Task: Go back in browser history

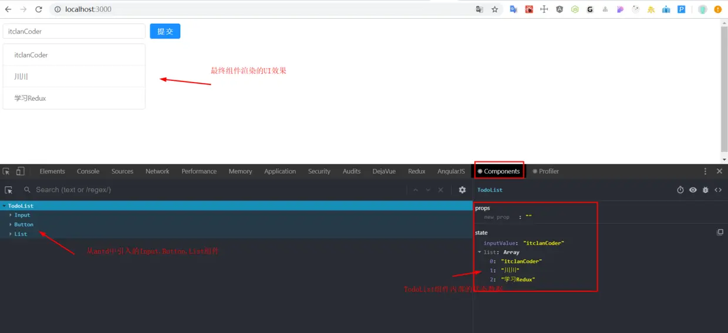Action: click(x=8, y=9)
